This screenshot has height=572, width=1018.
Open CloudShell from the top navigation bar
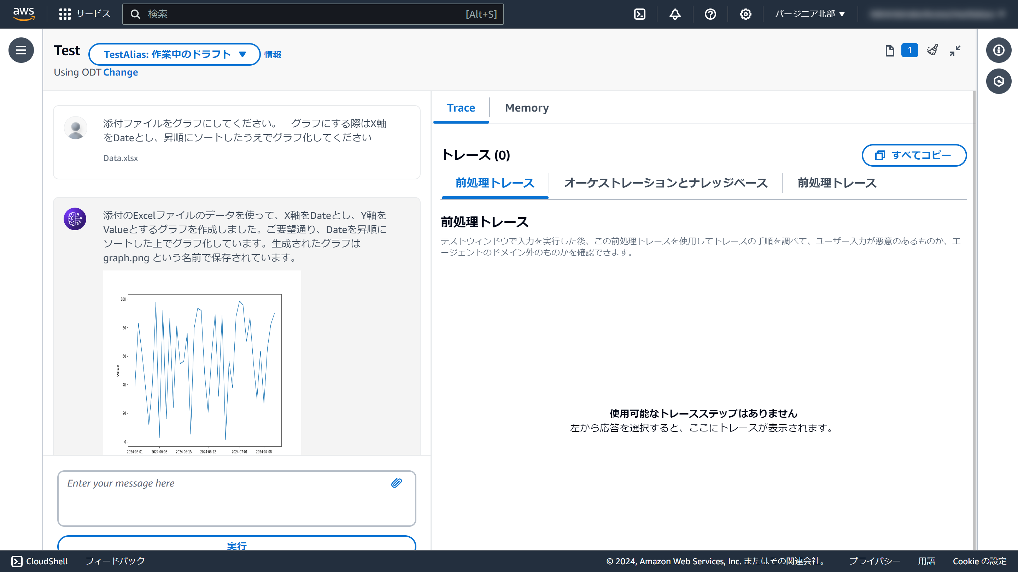click(639, 14)
